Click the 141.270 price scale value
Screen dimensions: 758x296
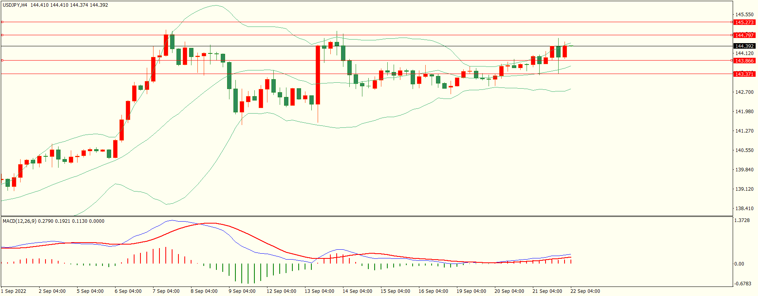pyautogui.click(x=744, y=131)
